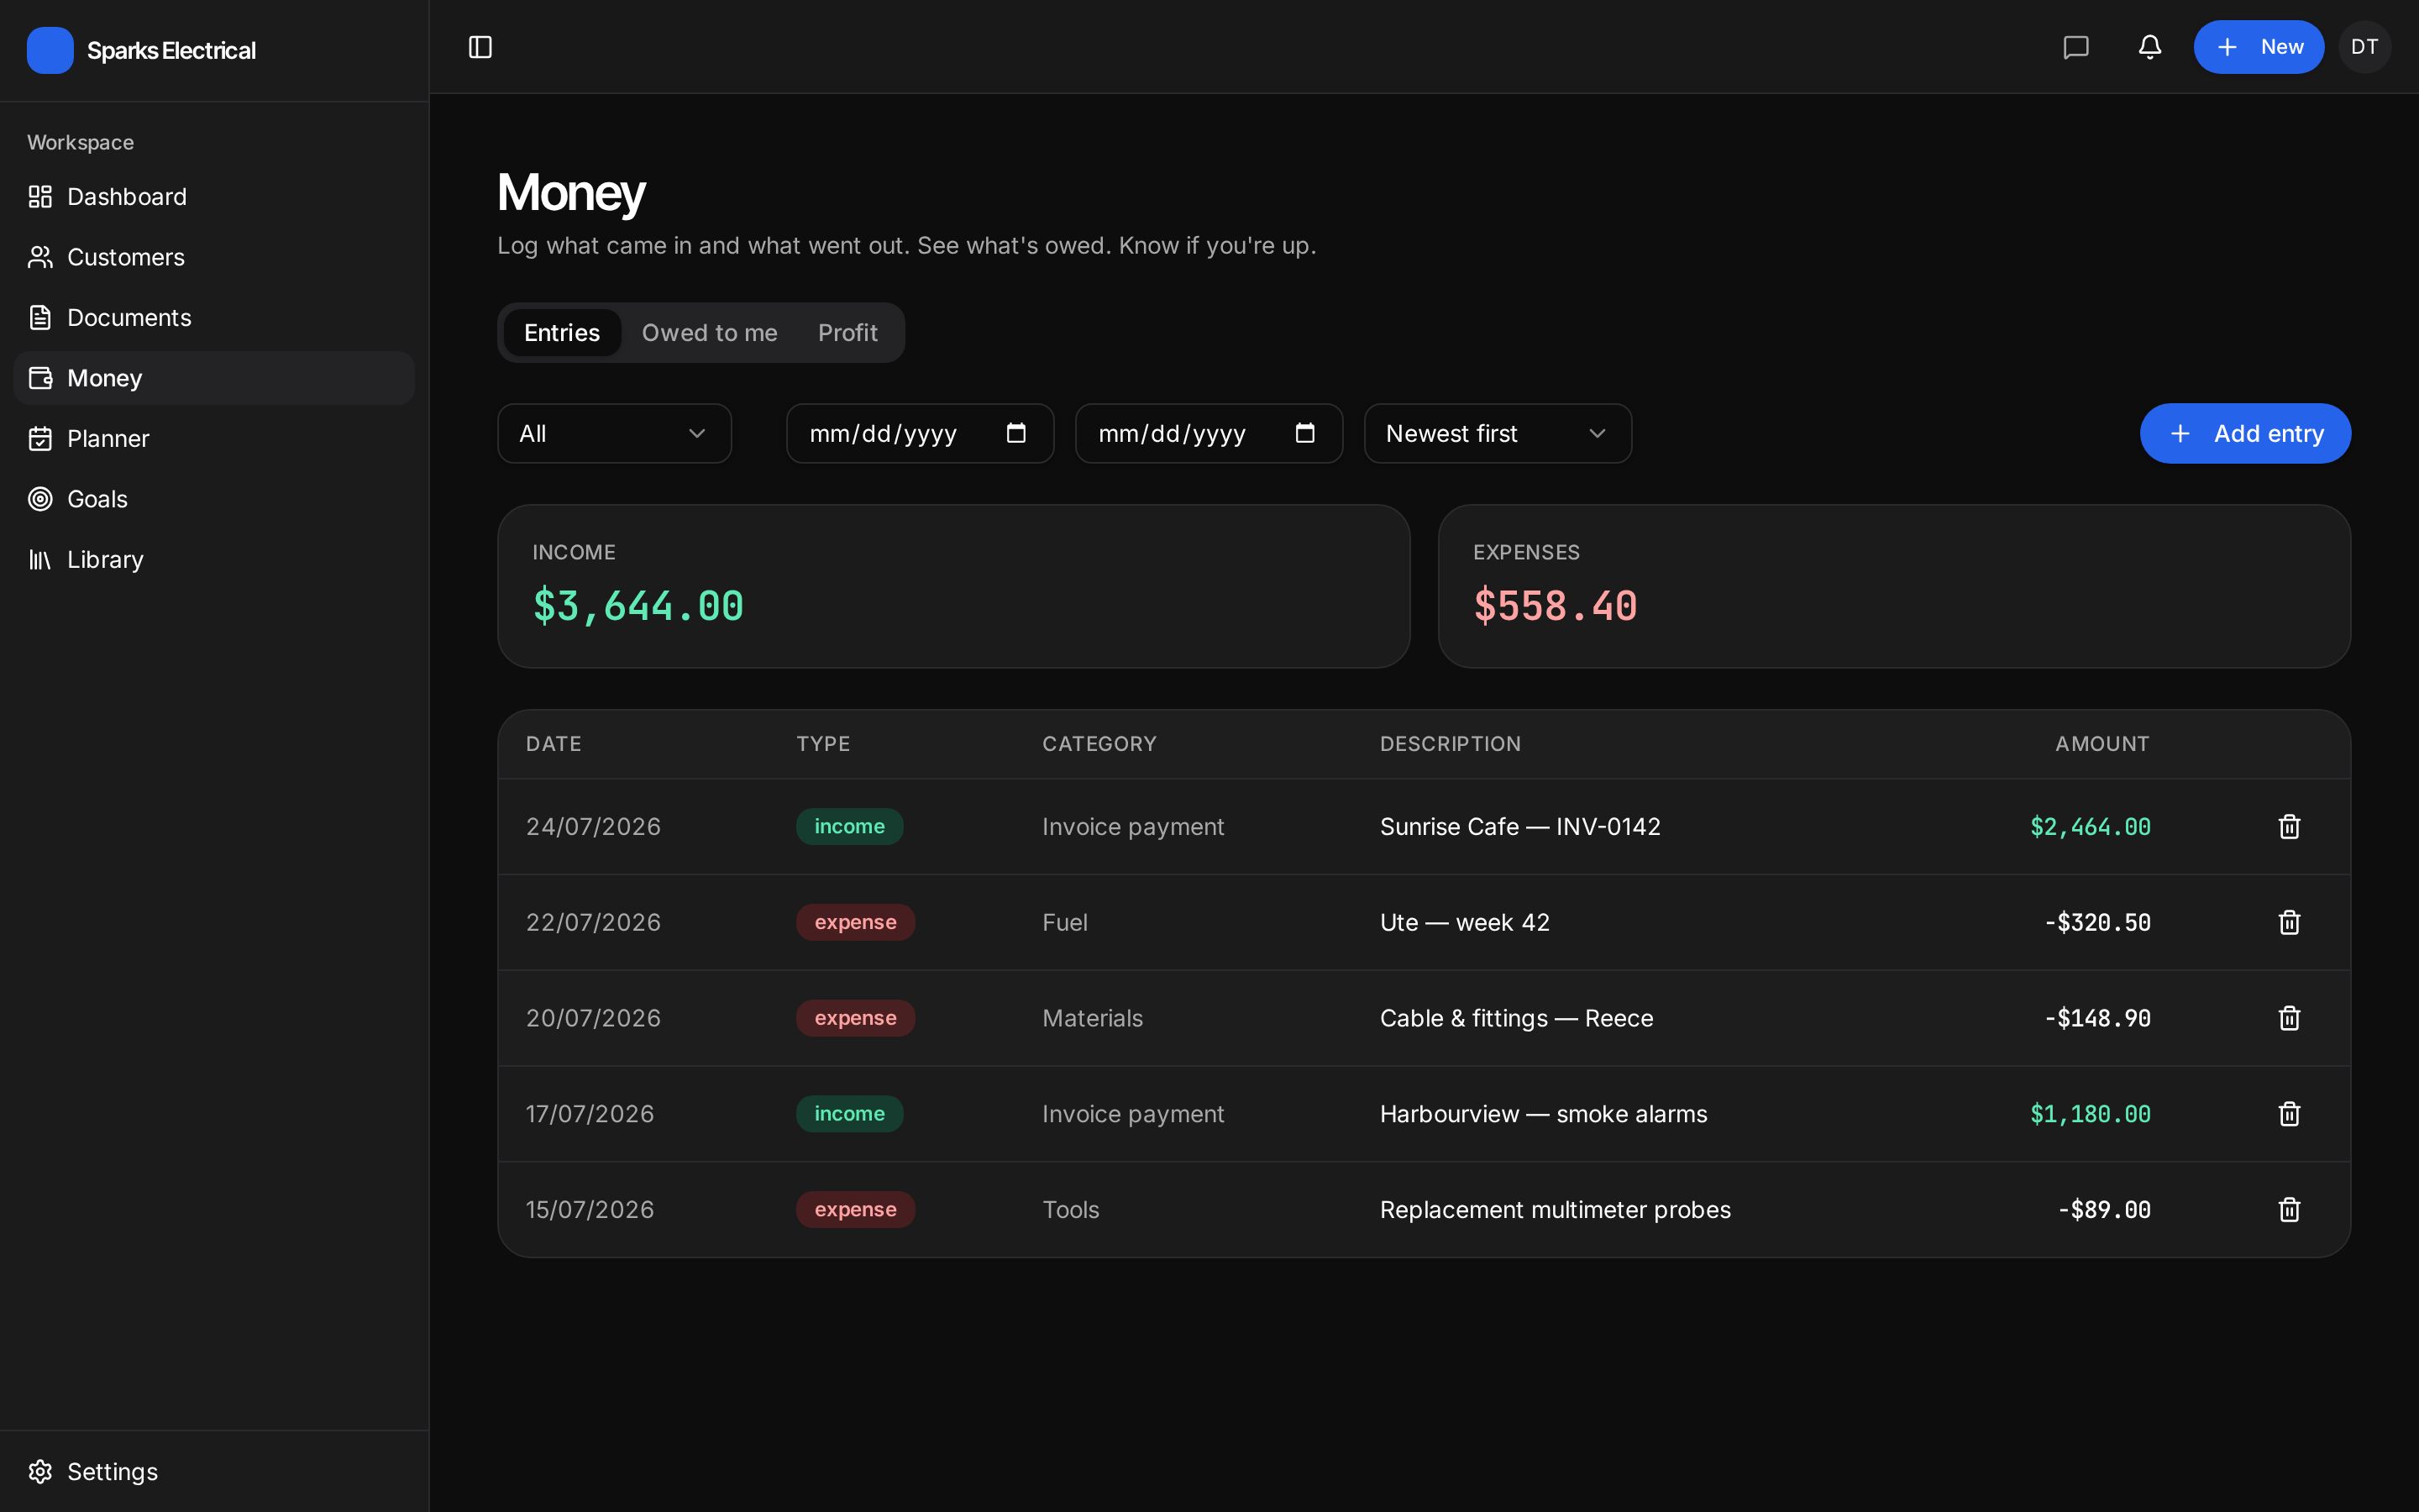The image size is (2419, 1512).
Task: Open the notifications bell
Action: click(x=2150, y=47)
